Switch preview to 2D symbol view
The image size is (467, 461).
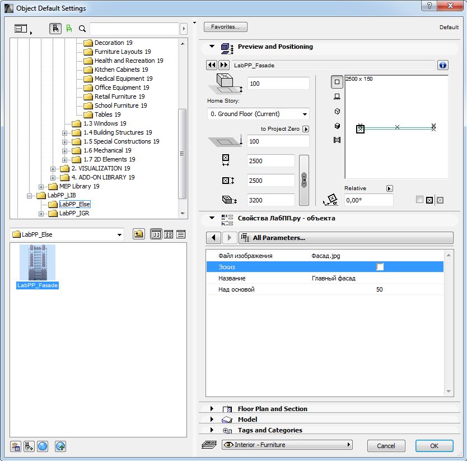[337, 82]
